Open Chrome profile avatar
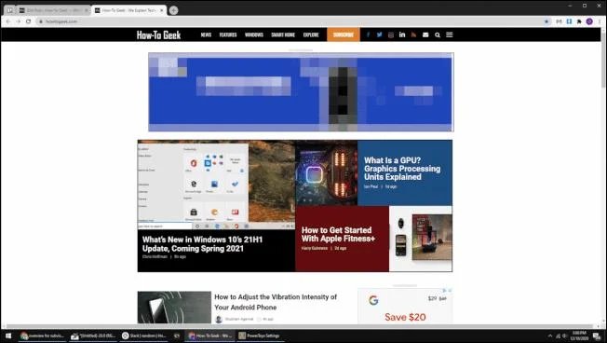This screenshot has height=343, width=607. click(x=589, y=21)
